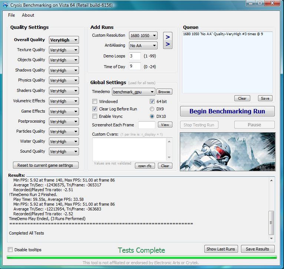Image resolution: width=284 pixels, height=269 pixels.
Task: Click the green benchmark progress bar
Action: click(142, 257)
